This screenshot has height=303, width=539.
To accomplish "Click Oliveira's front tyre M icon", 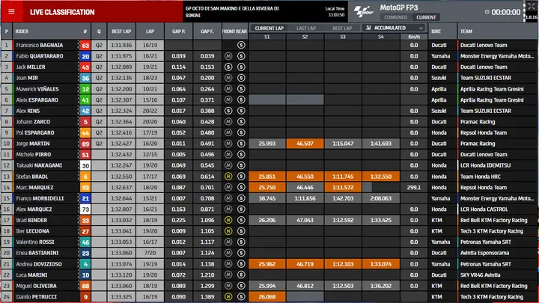I will coord(228,286).
